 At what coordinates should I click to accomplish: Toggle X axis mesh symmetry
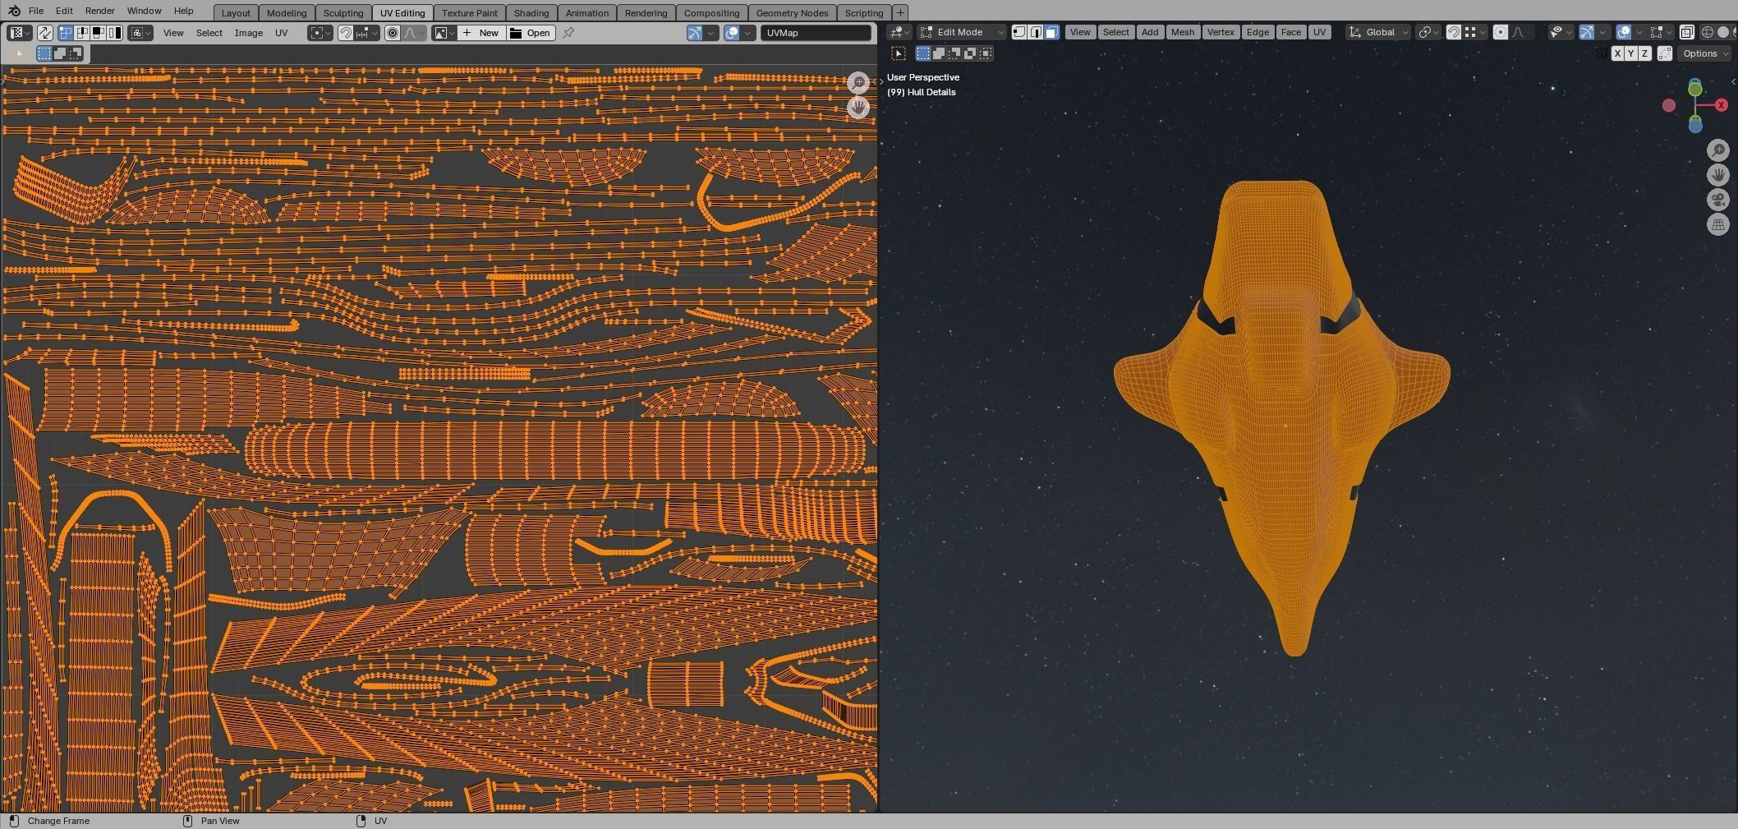click(1618, 53)
